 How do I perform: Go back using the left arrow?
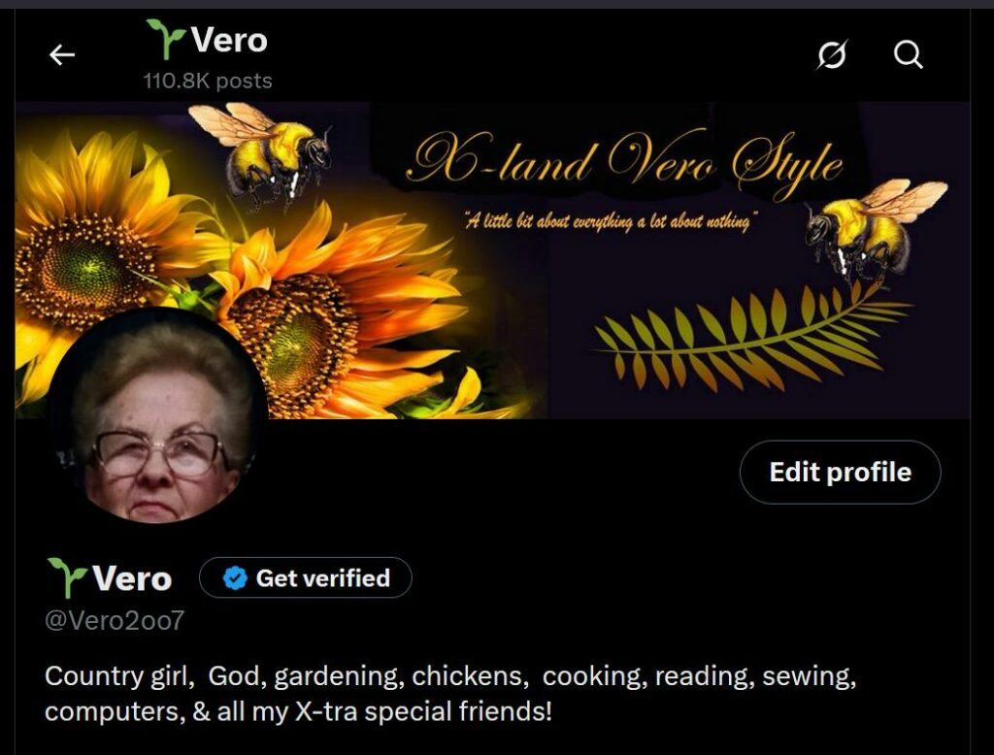point(62,55)
